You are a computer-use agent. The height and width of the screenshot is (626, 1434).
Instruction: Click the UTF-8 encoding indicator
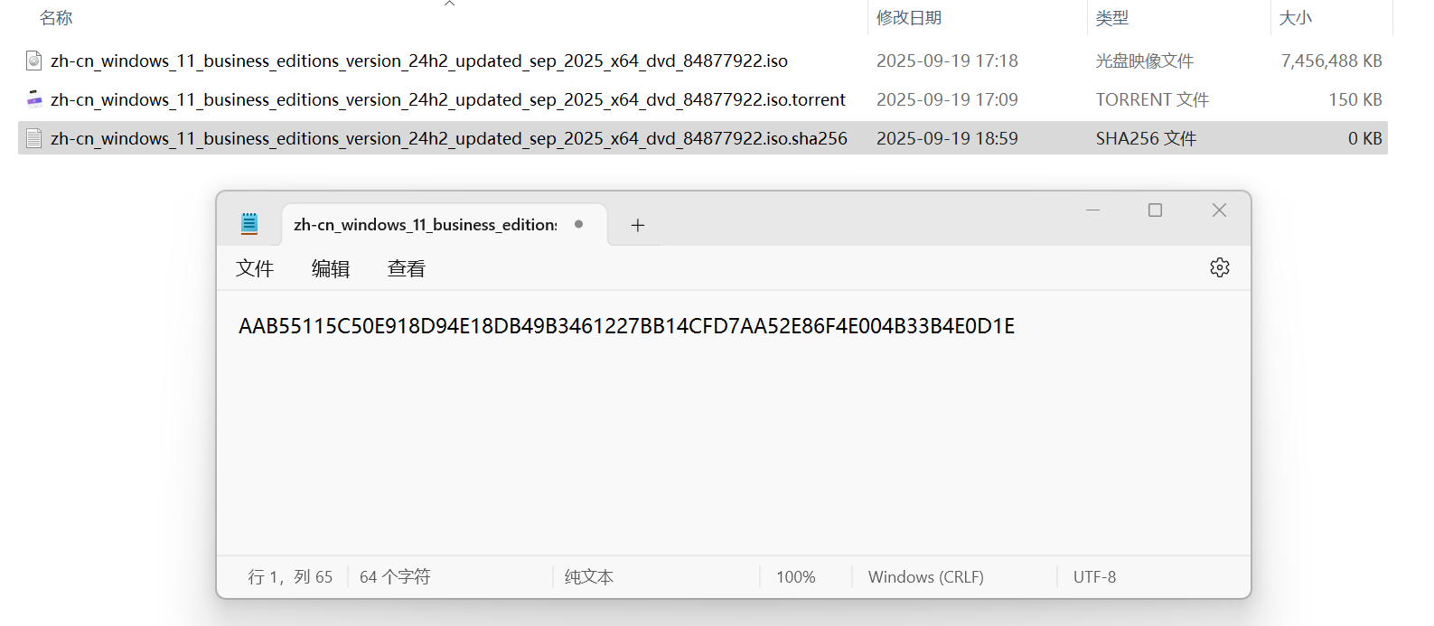(x=1094, y=576)
